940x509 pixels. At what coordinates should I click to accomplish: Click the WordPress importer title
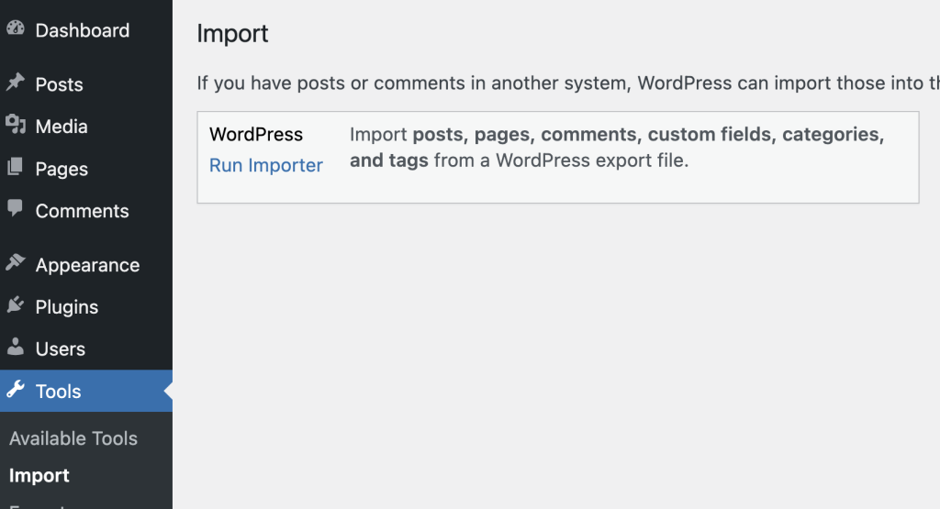point(256,134)
